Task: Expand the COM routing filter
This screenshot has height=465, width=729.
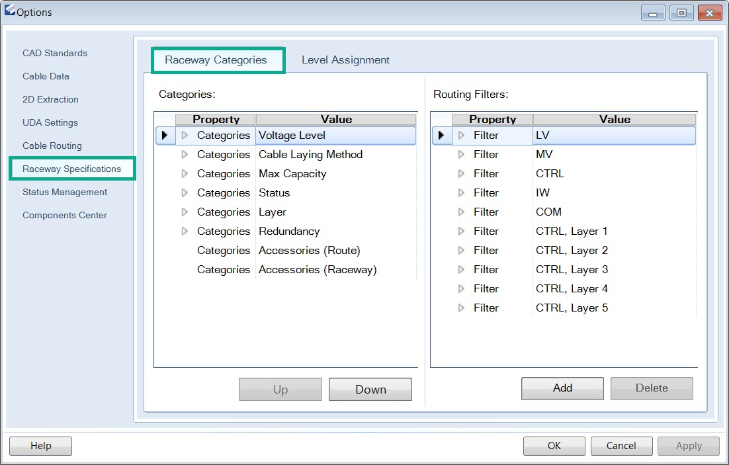Action: pos(461,212)
